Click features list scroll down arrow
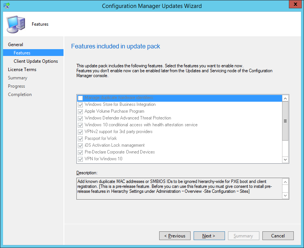 coord(285,160)
